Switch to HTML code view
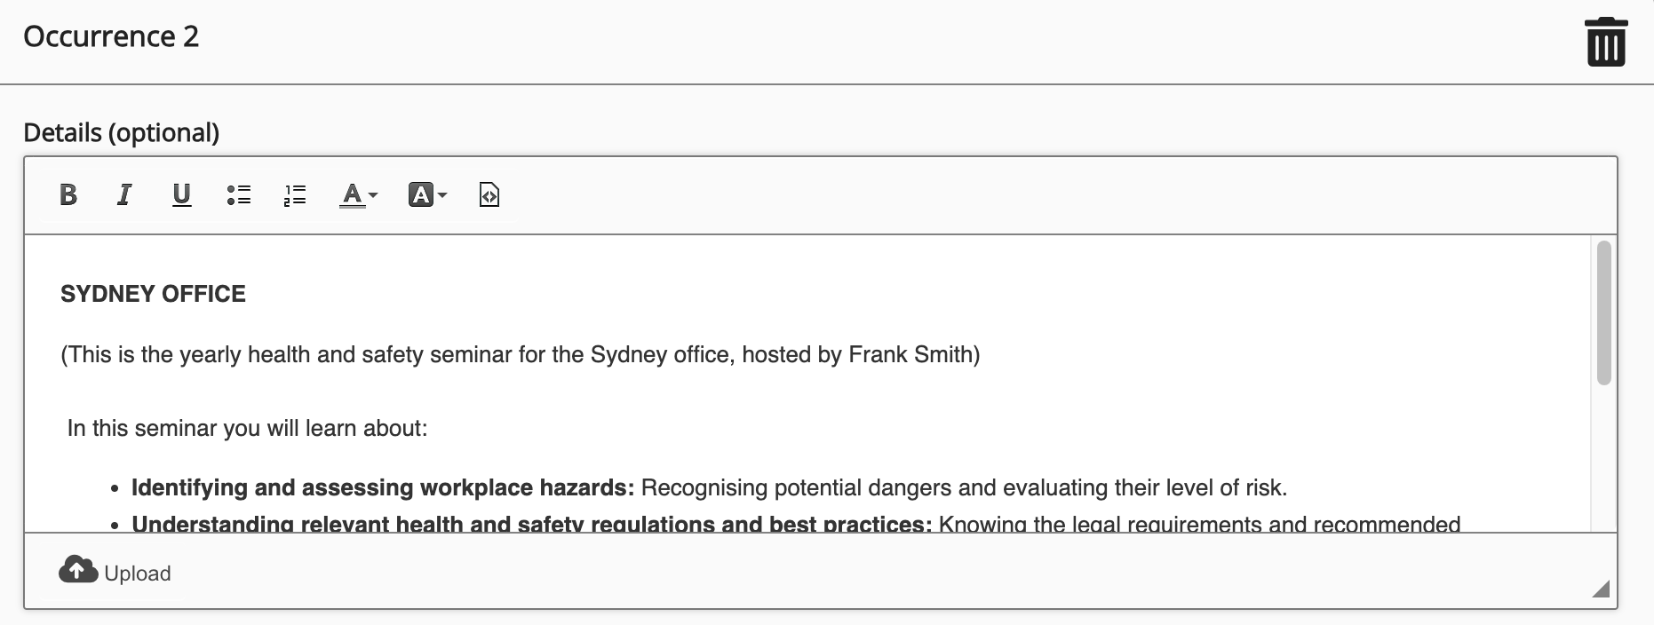This screenshot has width=1654, height=625. (489, 194)
